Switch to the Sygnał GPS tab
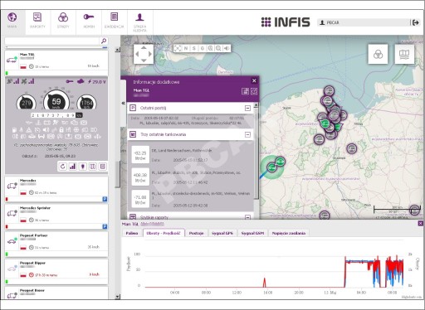This screenshot has height=310, width=425. (222, 233)
